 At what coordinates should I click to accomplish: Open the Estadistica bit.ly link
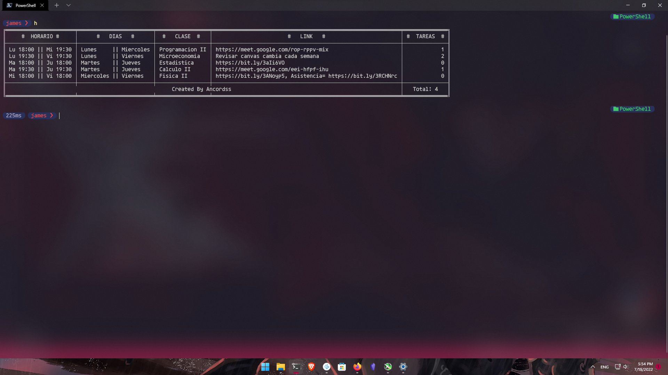(250, 63)
